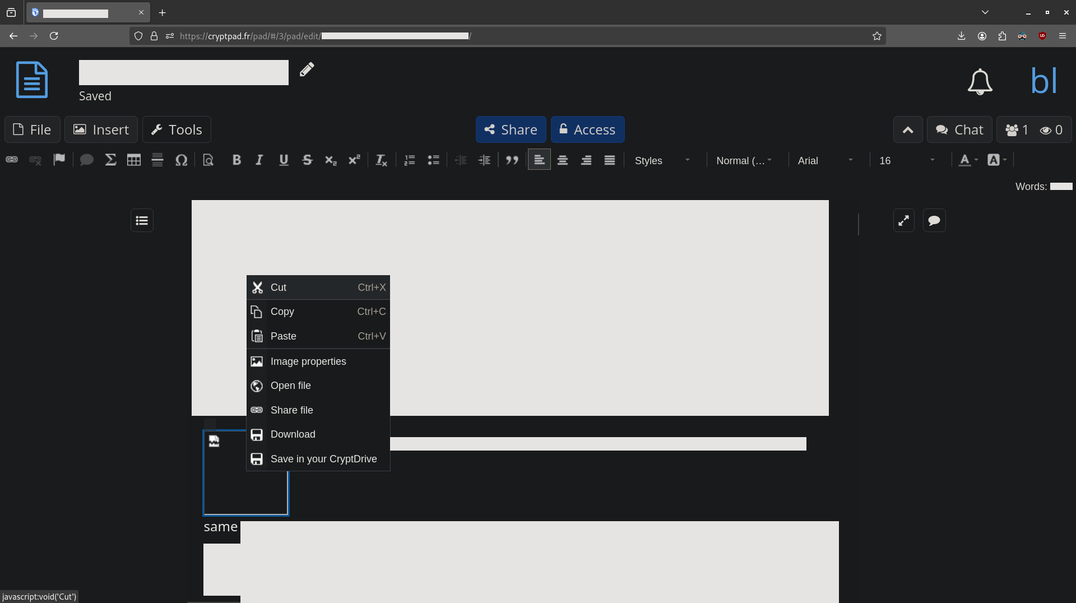Click the block quote icon
Screen dimensions: 1076x603
(512, 160)
